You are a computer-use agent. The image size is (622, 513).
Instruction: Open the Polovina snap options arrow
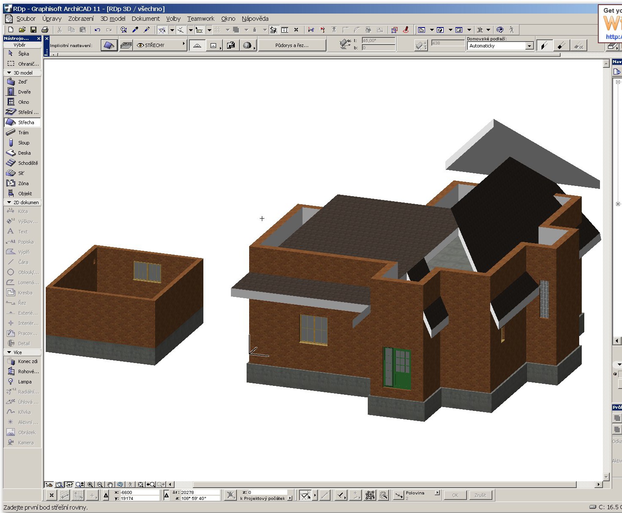pos(437,493)
